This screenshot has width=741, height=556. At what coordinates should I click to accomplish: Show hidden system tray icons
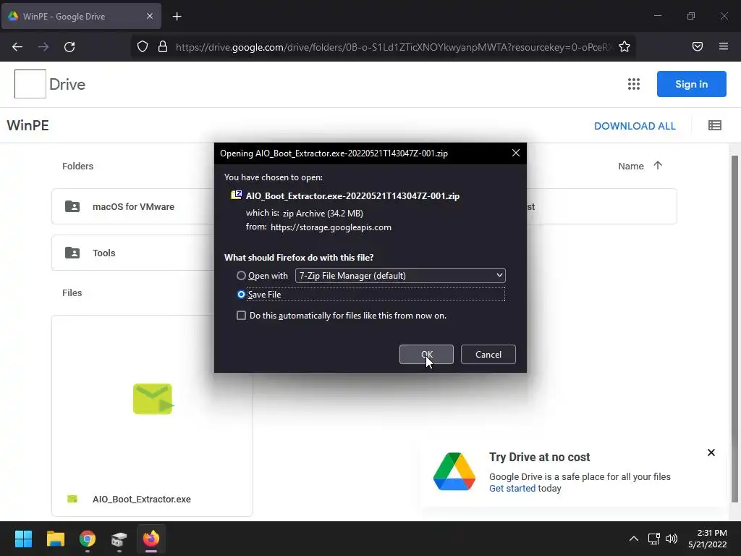(x=634, y=539)
